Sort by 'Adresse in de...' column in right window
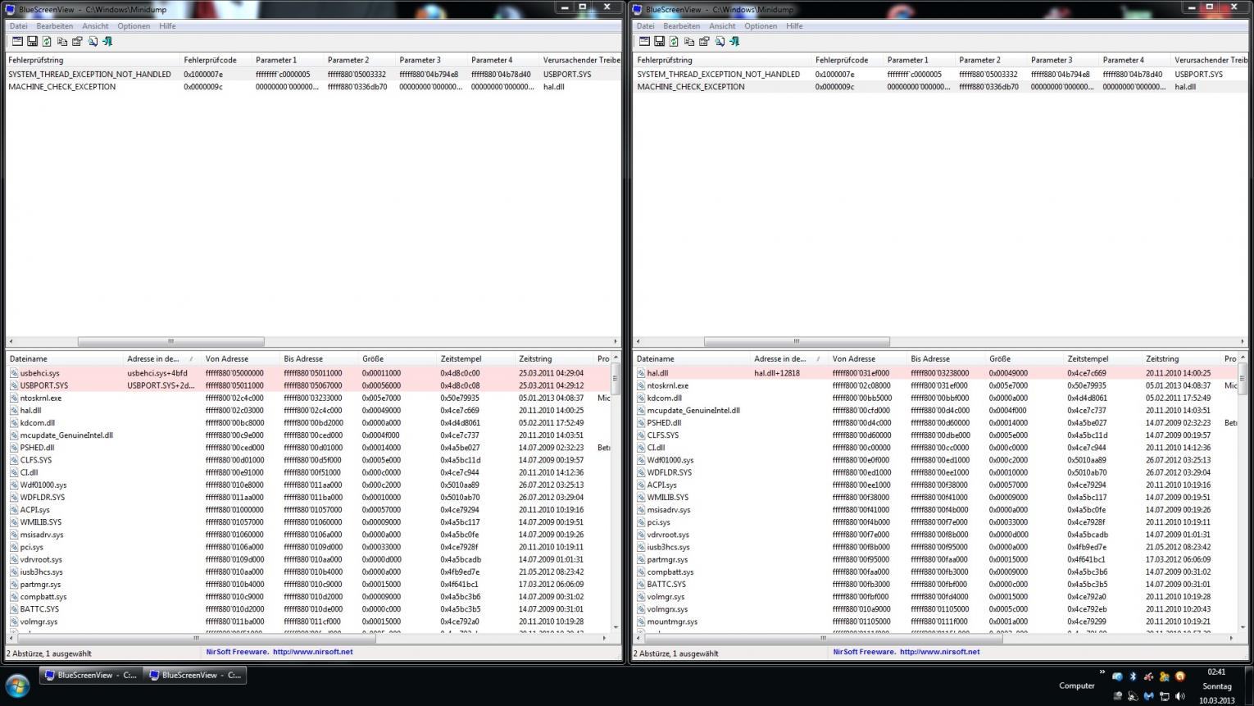 pyautogui.click(x=788, y=358)
